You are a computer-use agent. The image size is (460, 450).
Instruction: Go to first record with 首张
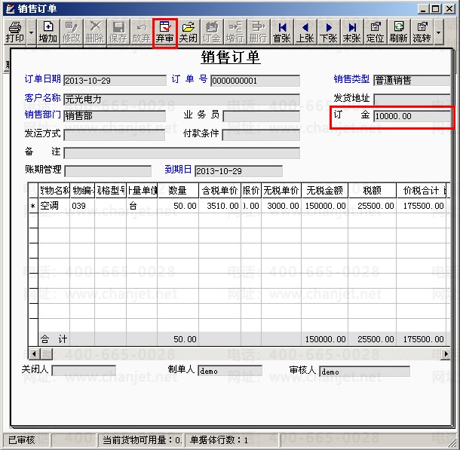(x=281, y=32)
